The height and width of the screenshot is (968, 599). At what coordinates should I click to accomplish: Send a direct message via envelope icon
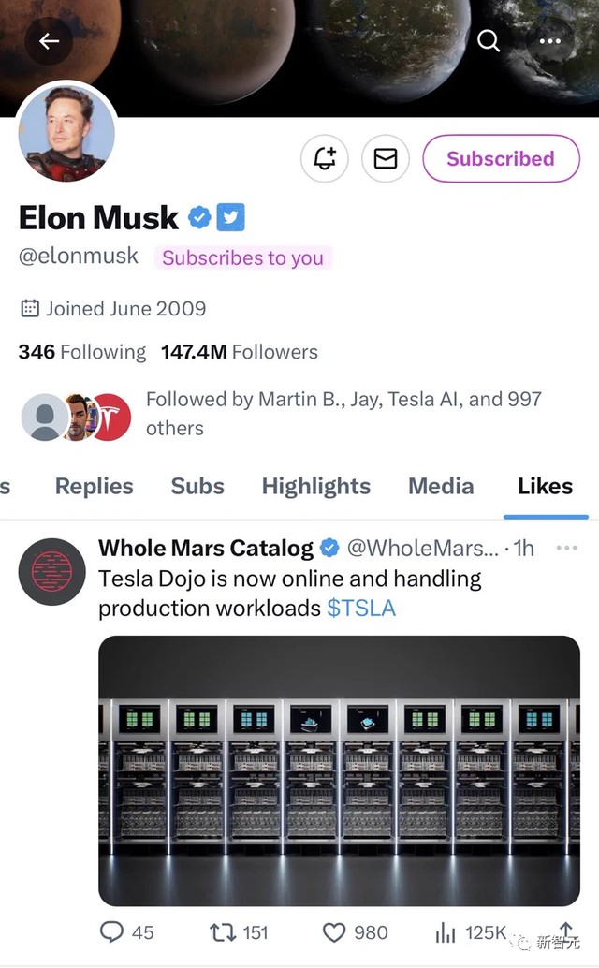tap(386, 159)
